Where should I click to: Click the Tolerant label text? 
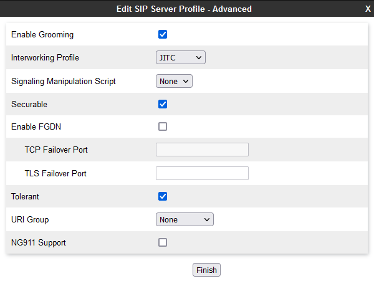(25, 197)
